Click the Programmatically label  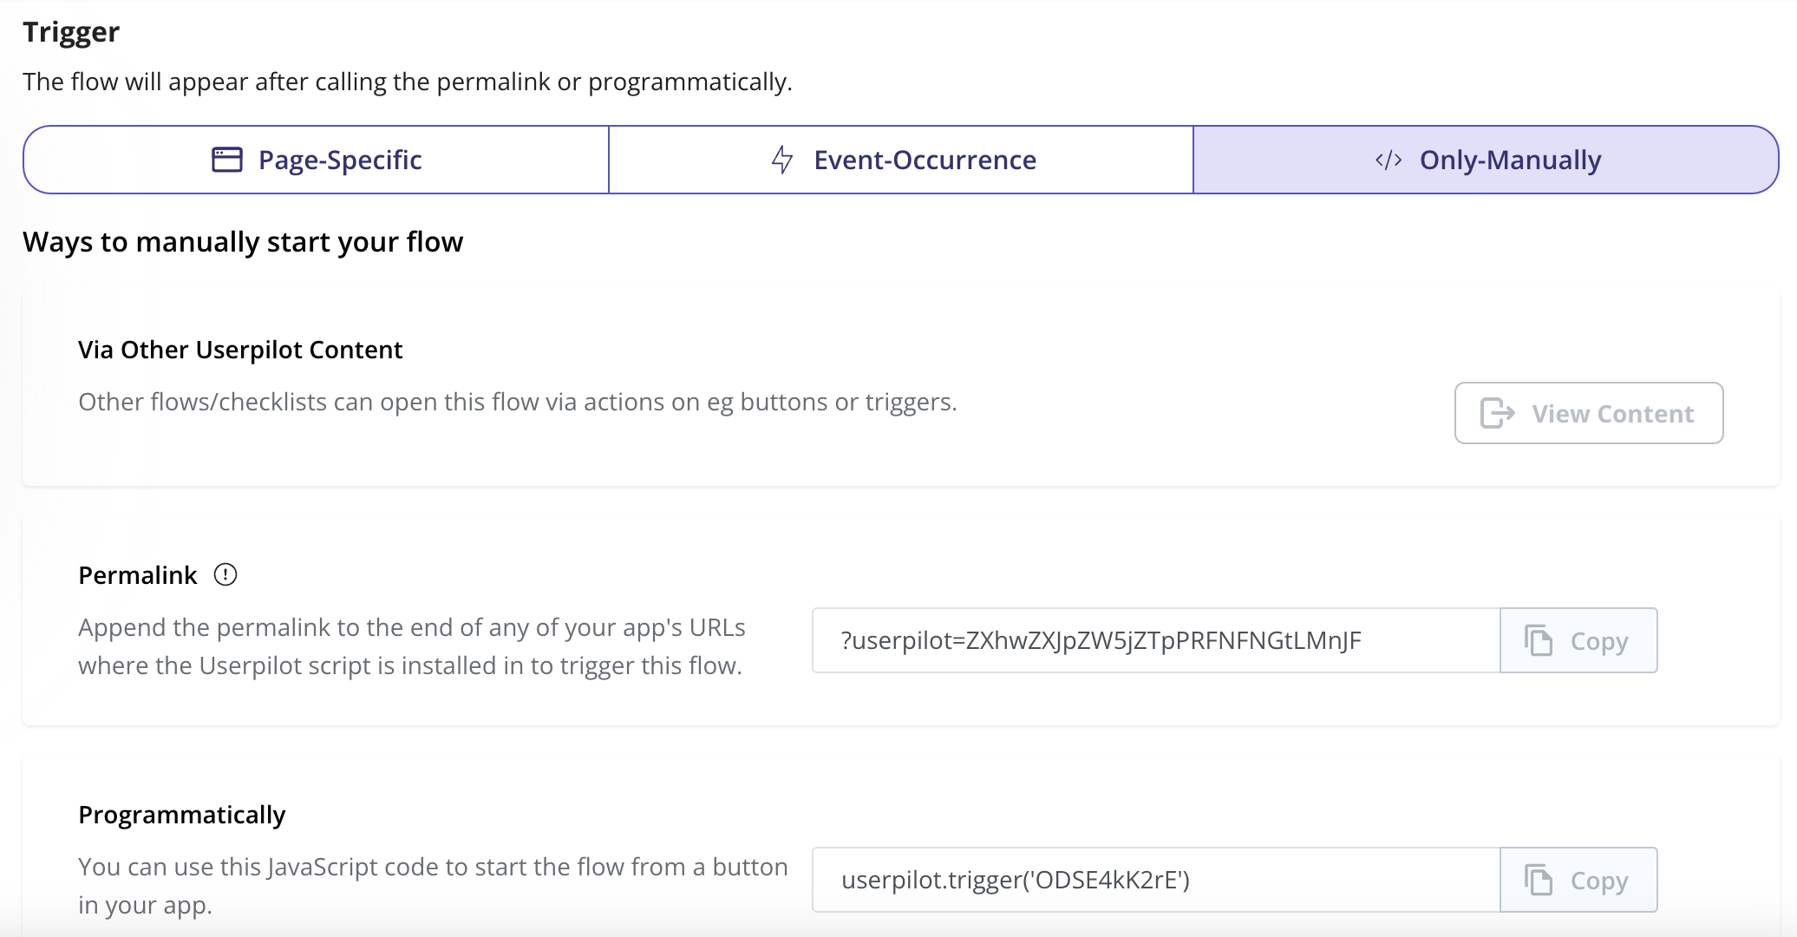pyautogui.click(x=182, y=815)
